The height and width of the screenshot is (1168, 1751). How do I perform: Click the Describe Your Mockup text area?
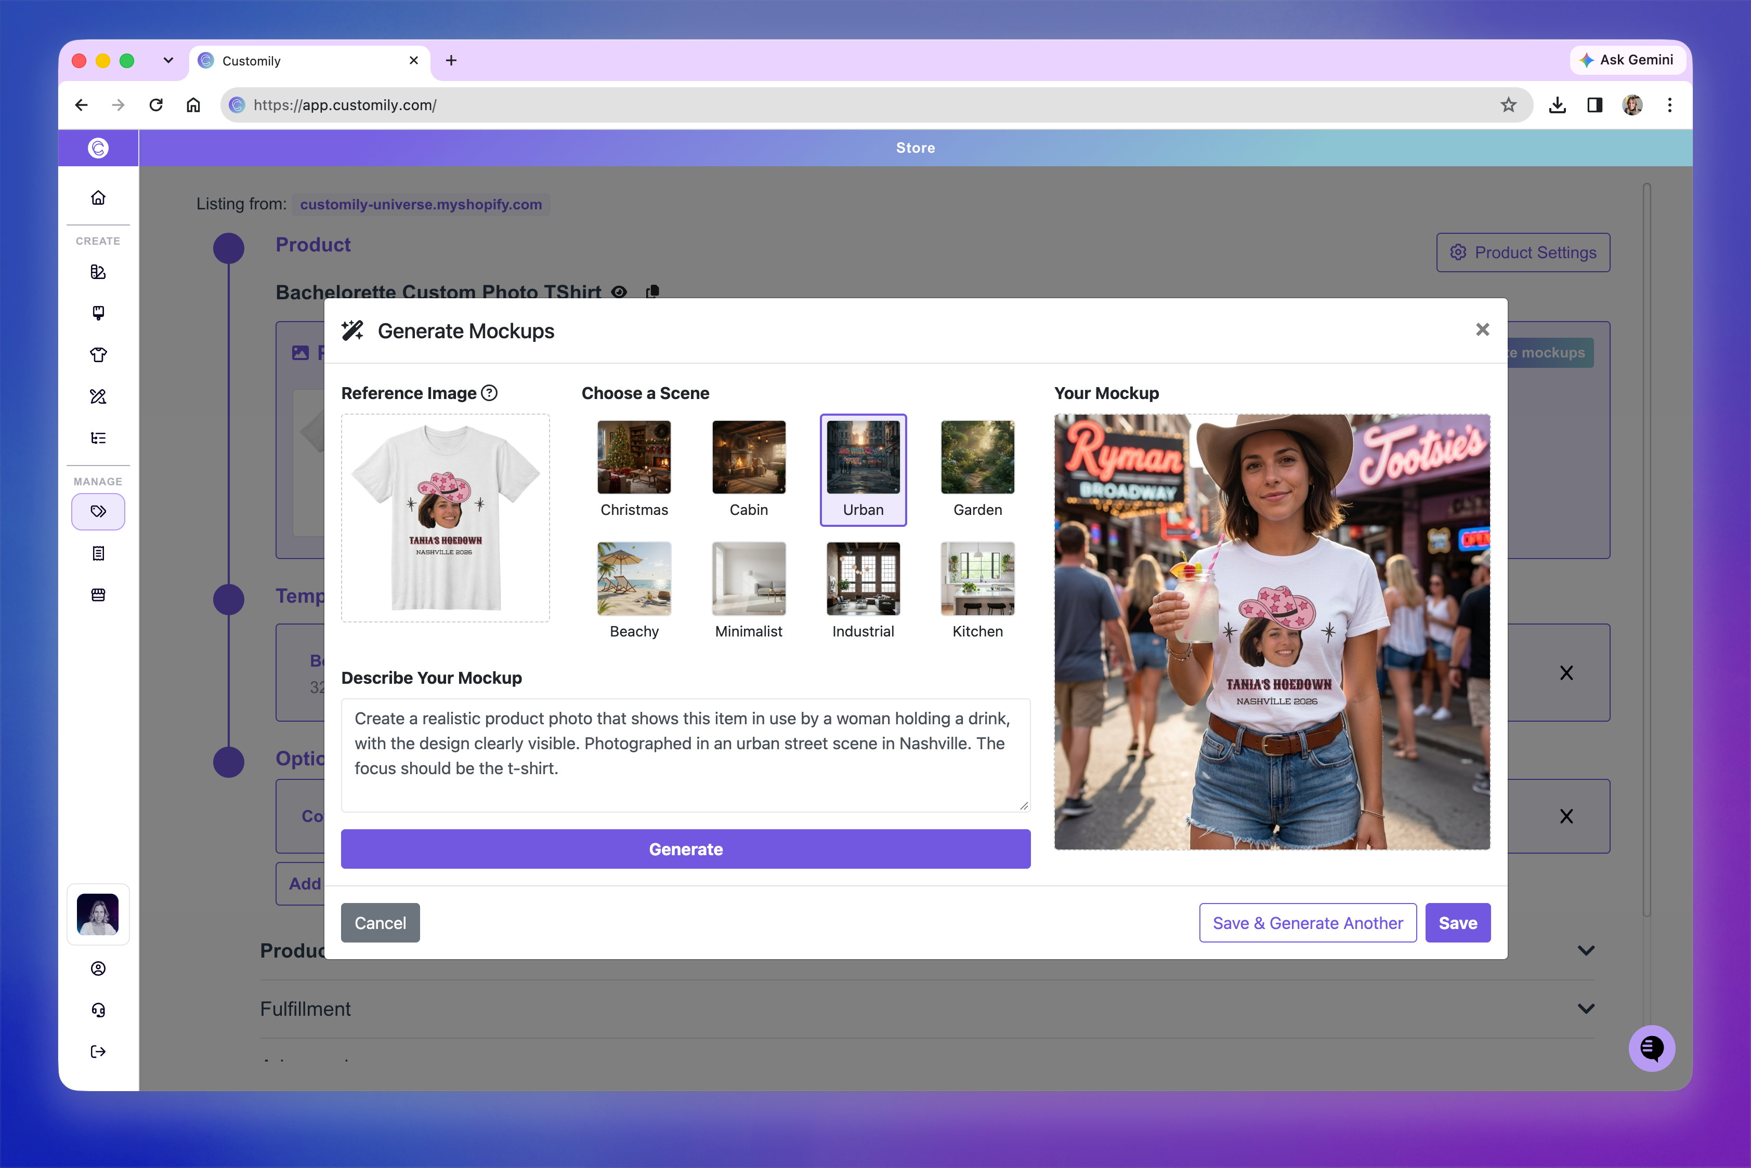tap(686, 755)
